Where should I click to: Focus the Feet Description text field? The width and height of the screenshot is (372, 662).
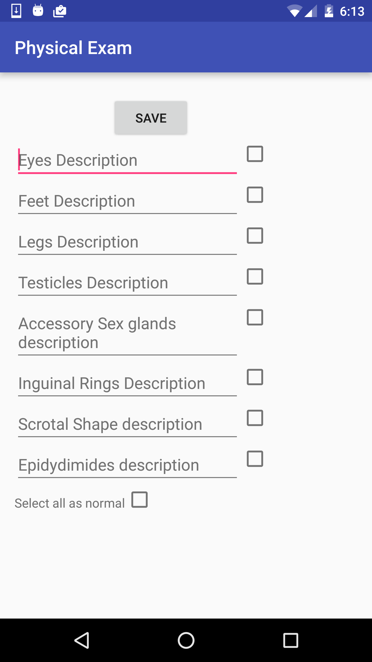(127, 201)
